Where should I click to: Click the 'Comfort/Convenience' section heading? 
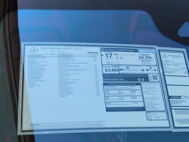[37, 70]
